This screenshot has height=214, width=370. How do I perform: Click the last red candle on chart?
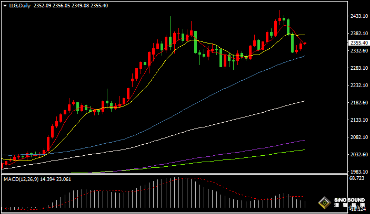tap(305, 44)
